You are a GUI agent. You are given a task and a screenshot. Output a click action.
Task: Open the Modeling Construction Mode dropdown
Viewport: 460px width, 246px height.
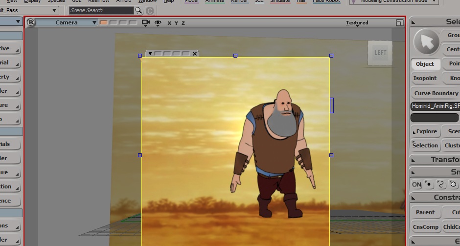(x=394, y=1)
